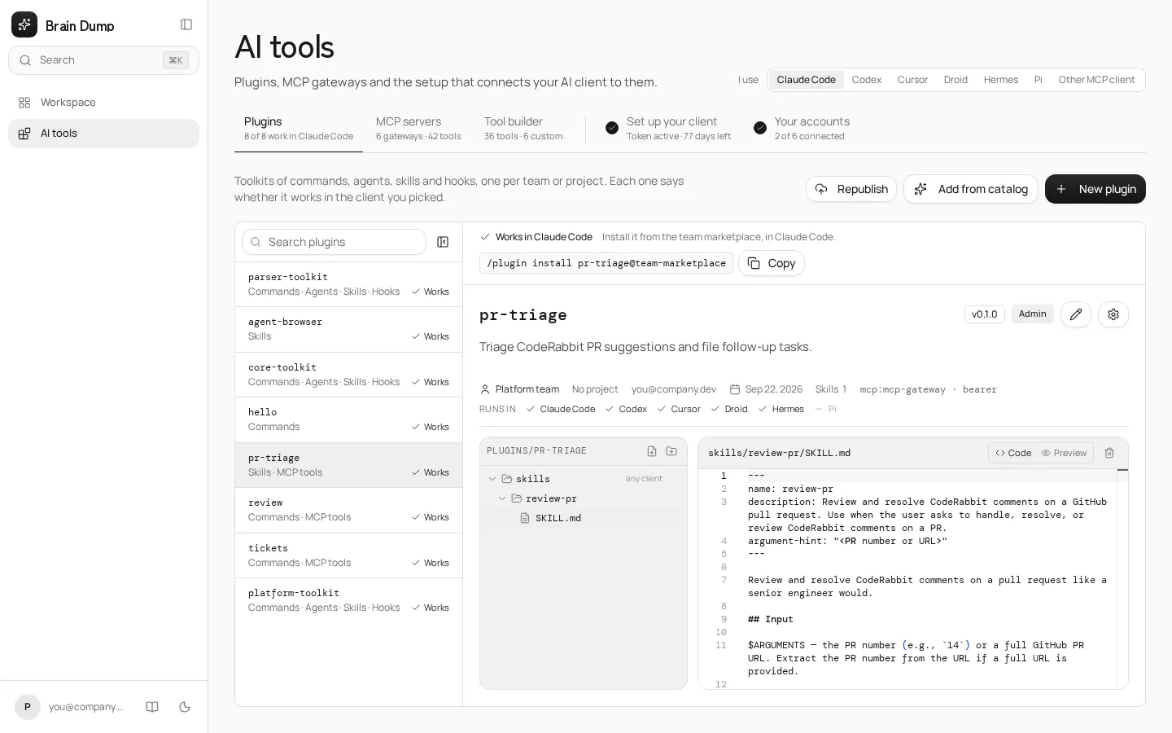Image resolution: width=1172 pixels, height=733 pixels.
Task: Select Cursor as the client
Action: pyautogui.click(x=912, y=80)
